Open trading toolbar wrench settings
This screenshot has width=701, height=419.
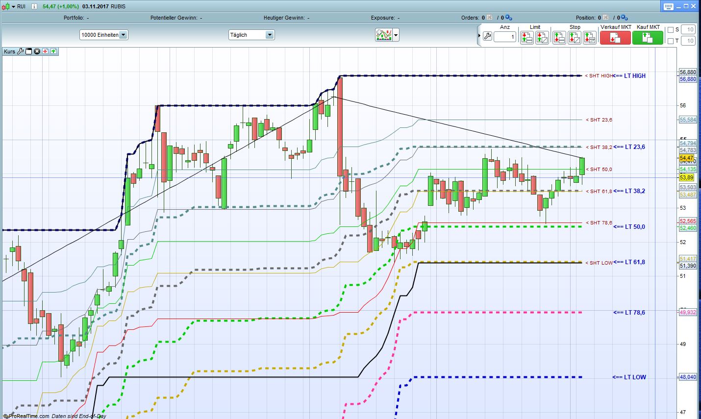point(487,36)
